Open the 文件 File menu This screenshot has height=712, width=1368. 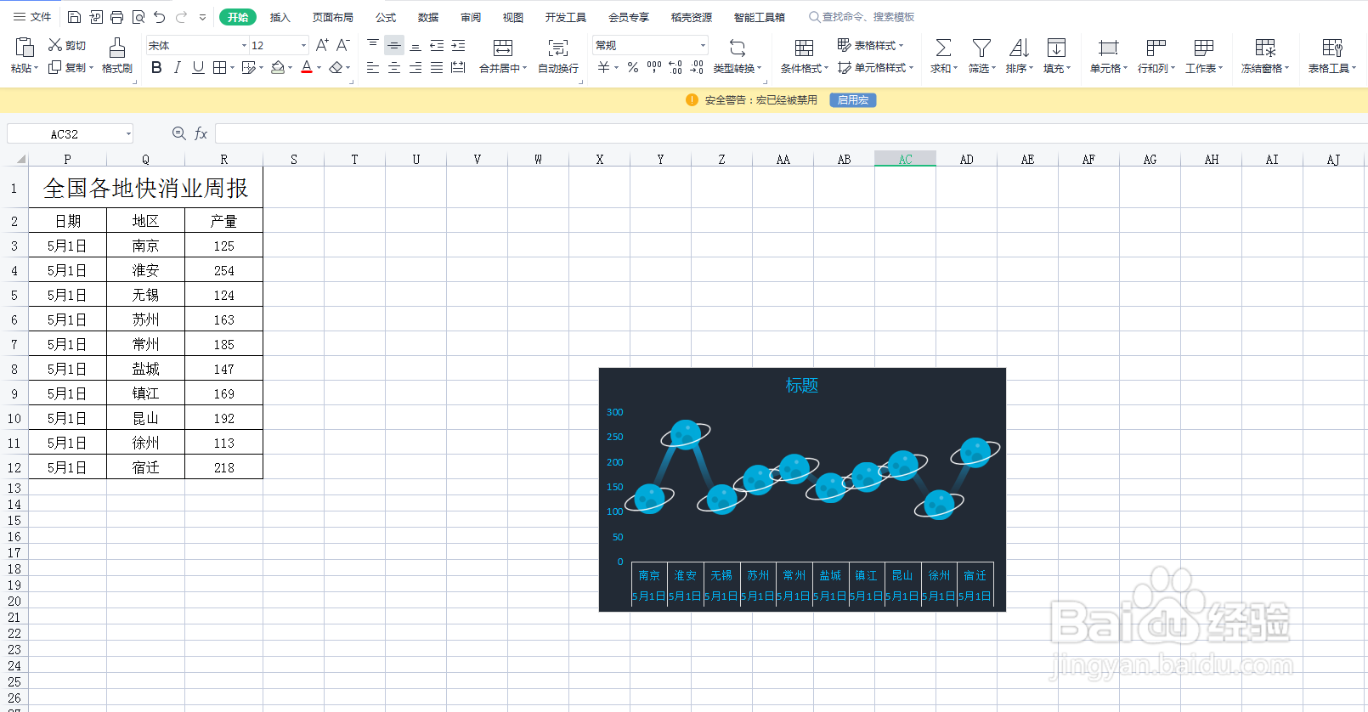31,17
